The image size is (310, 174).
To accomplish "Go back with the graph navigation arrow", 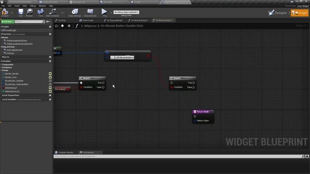I will [x=62, y=26].
